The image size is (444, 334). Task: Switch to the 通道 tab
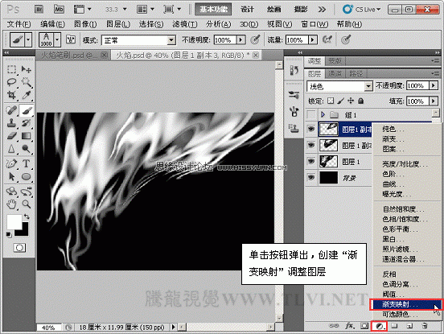tap(335, 74)
